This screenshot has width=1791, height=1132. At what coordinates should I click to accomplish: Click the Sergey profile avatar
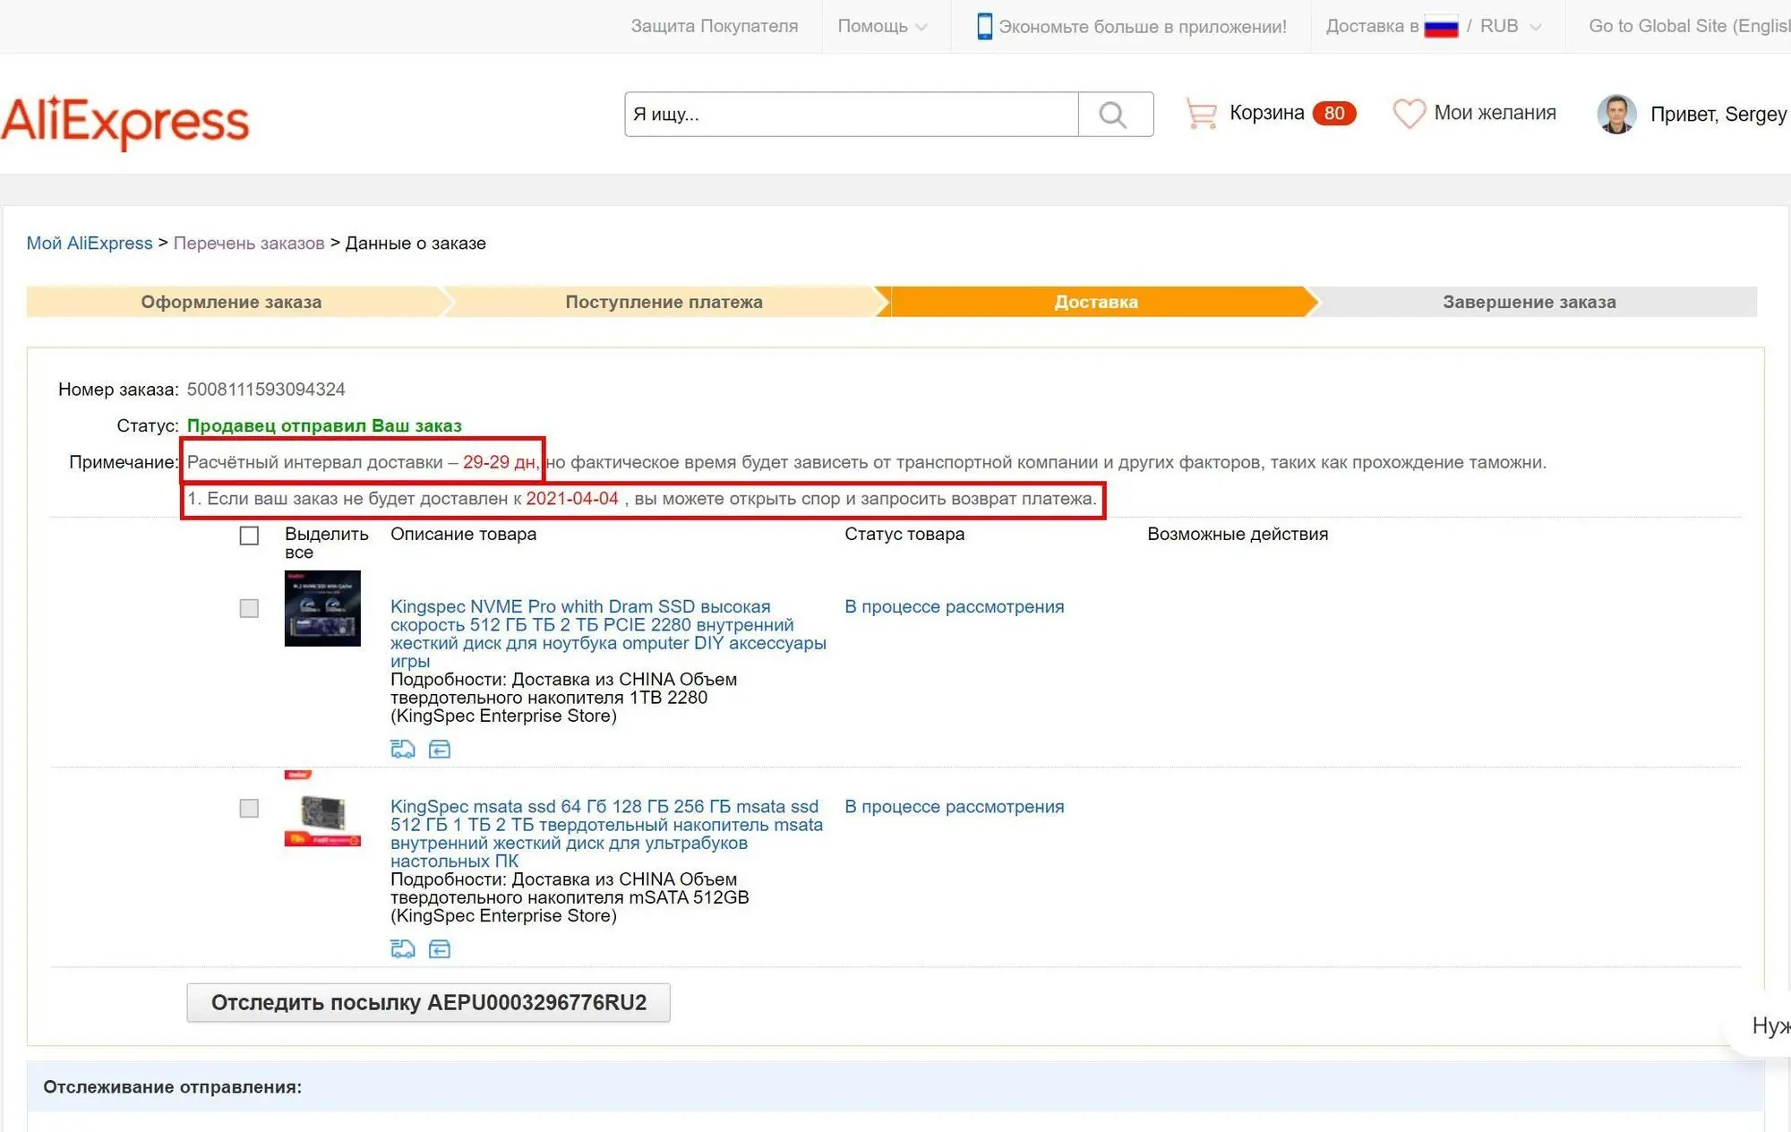tap(1616, 115)
